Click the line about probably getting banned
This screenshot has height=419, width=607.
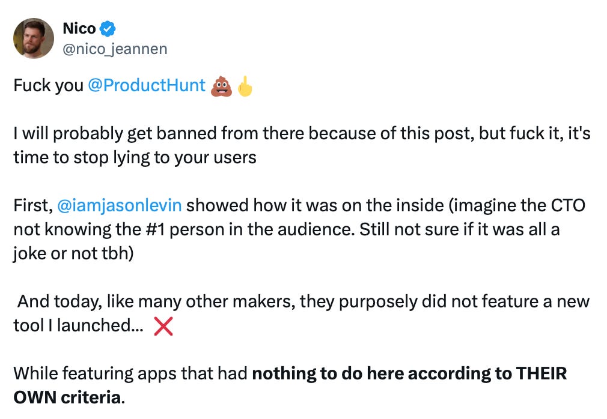[x=302, y=133]
